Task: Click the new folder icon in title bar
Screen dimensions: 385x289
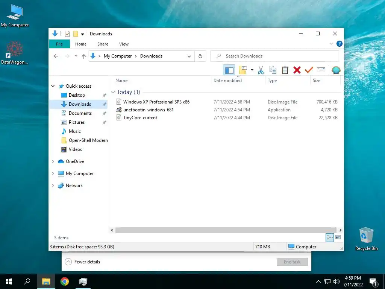Action: click(x=76, y=33)
